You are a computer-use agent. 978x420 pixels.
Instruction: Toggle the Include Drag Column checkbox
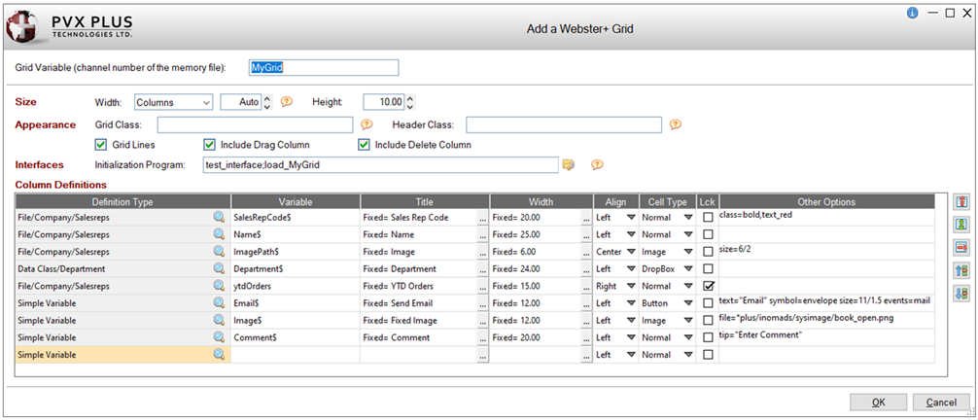209,145
